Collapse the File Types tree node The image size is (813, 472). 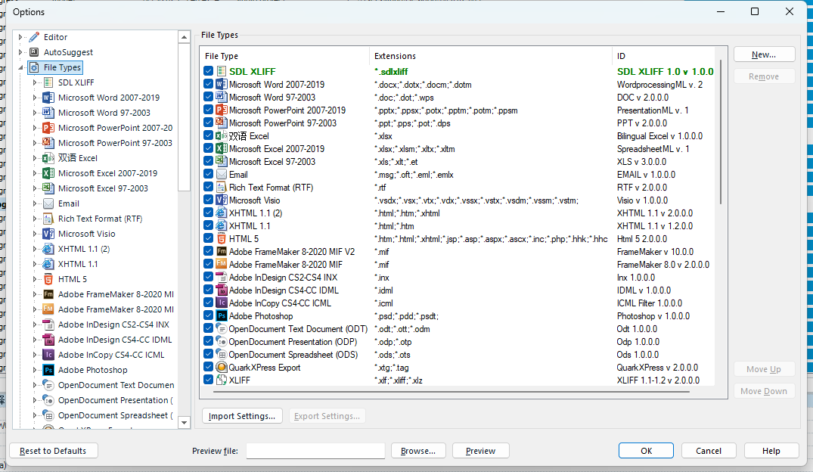coord(20,67)
